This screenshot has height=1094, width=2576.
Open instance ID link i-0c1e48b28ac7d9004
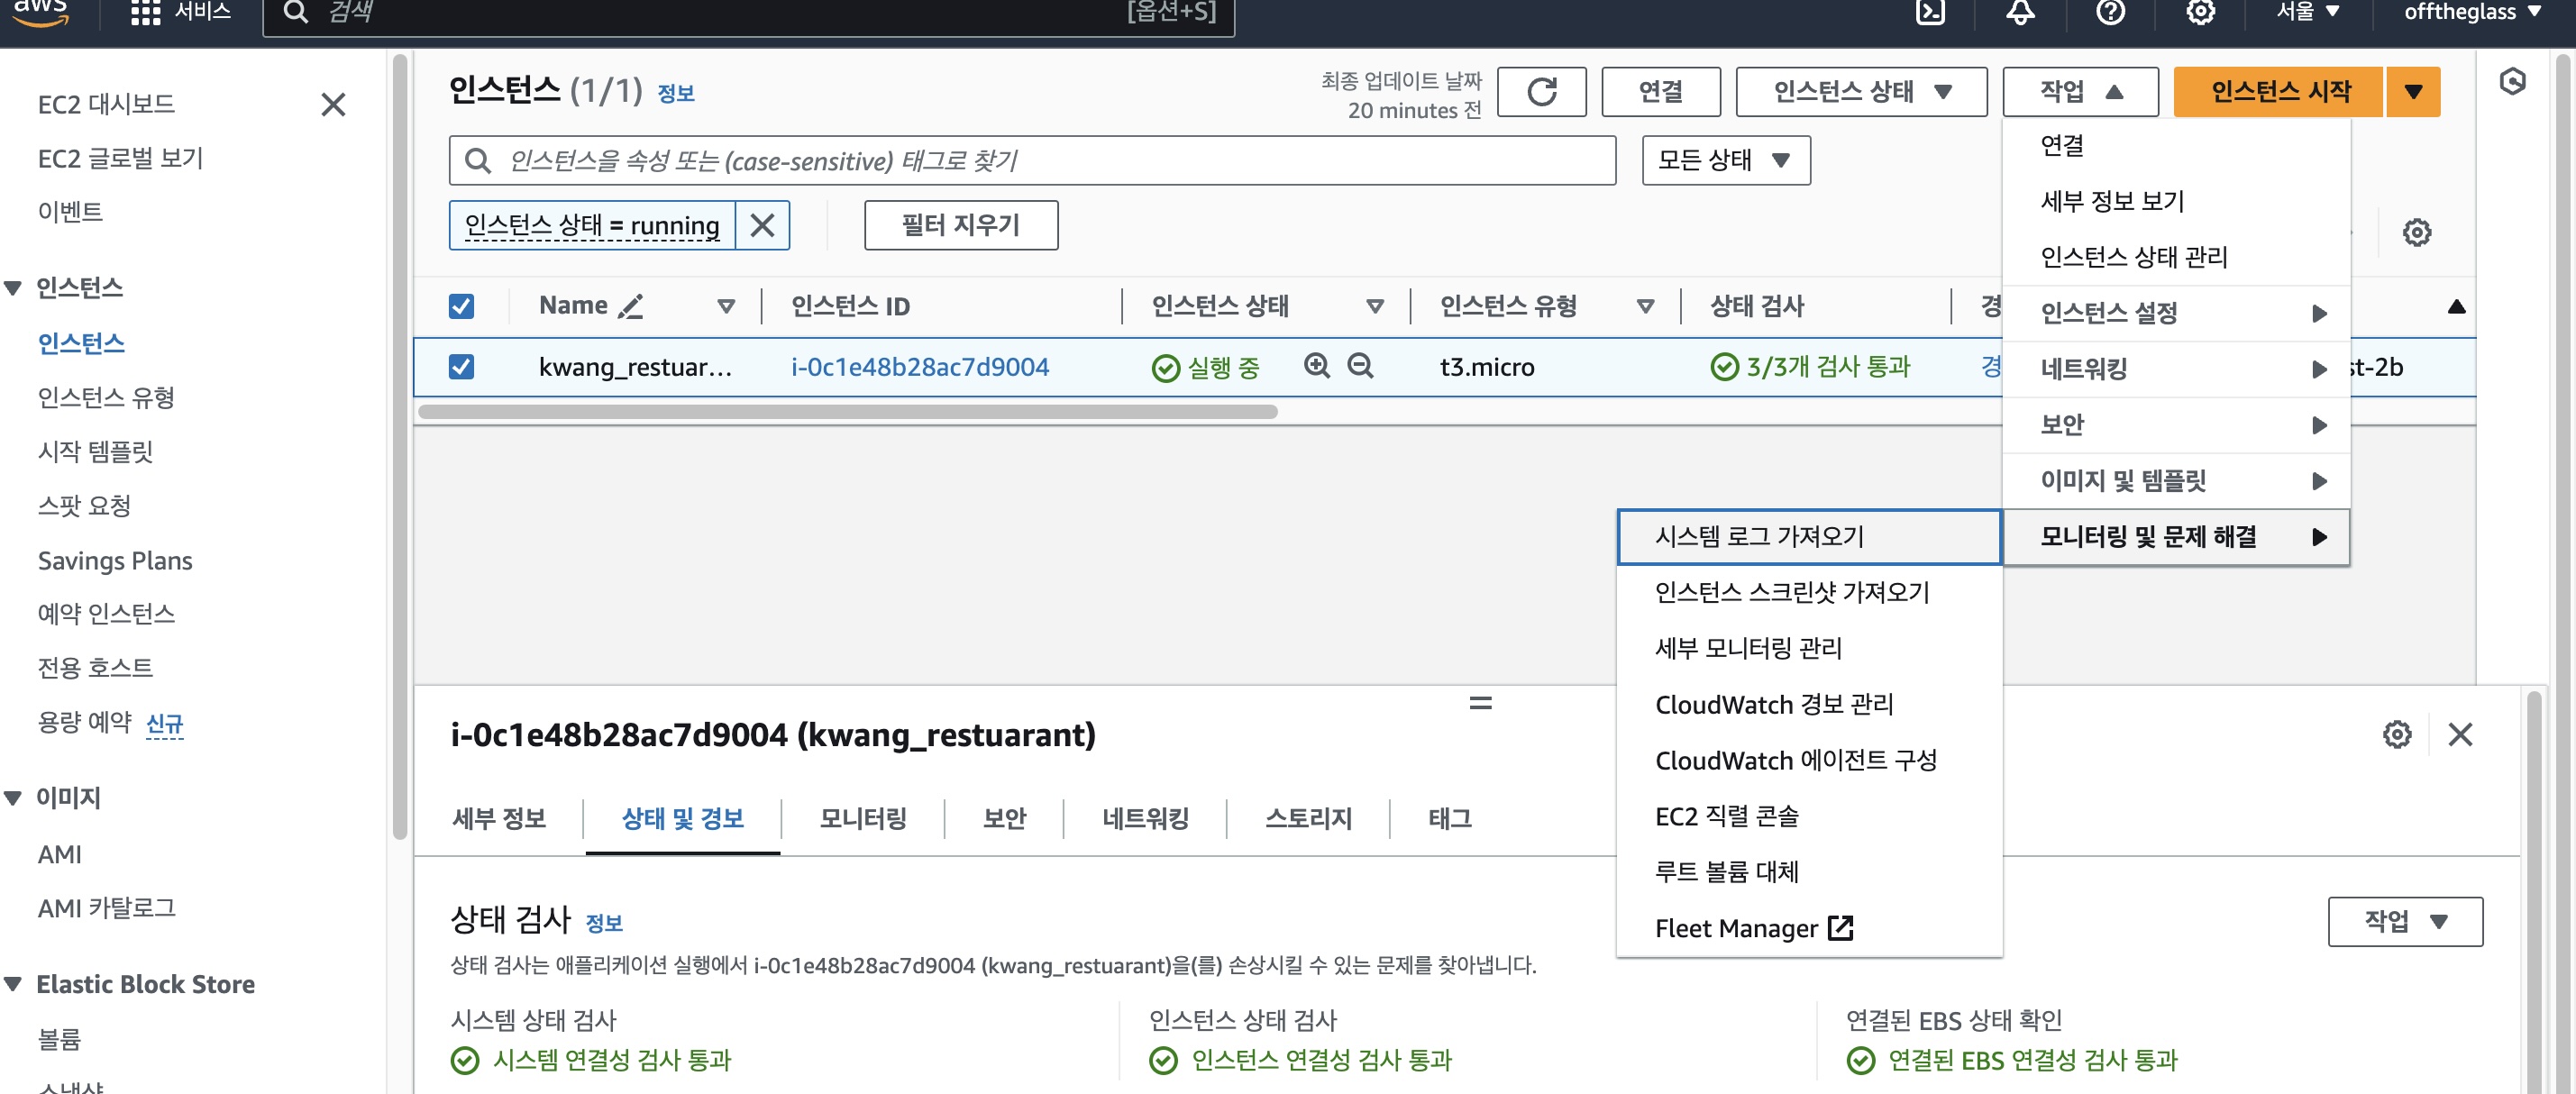[919, 367]
